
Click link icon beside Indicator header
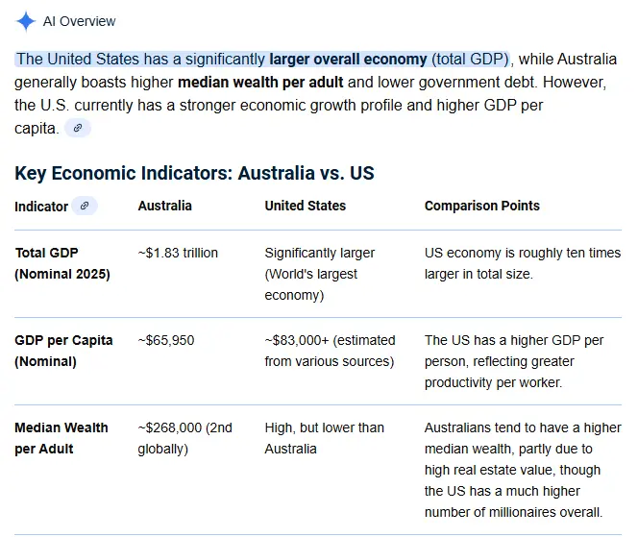click(86, 206)
